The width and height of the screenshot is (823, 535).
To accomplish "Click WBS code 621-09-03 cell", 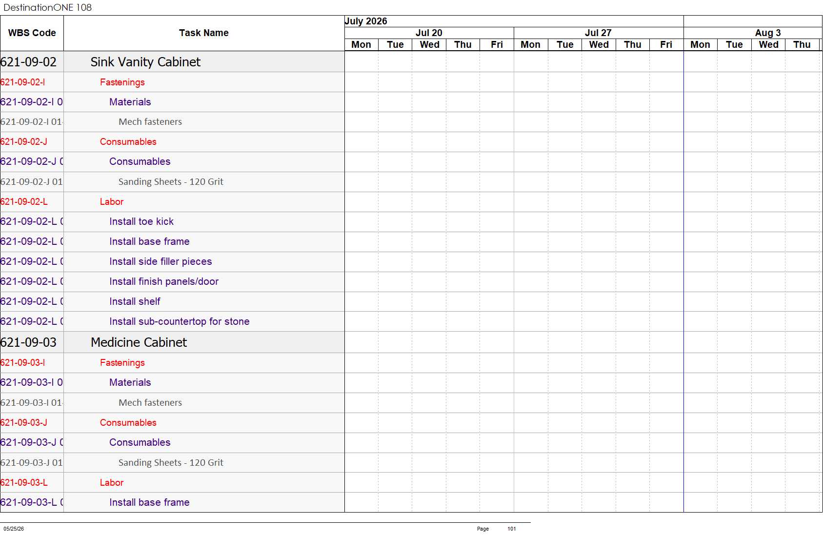I will [28, 342].
